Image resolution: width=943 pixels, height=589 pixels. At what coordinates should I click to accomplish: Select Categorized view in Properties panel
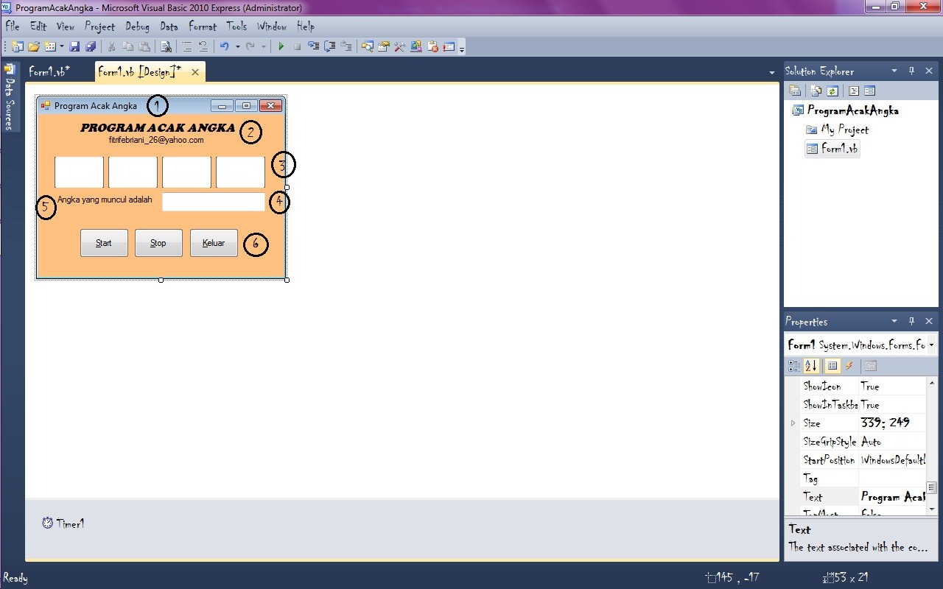coord(794,366)
